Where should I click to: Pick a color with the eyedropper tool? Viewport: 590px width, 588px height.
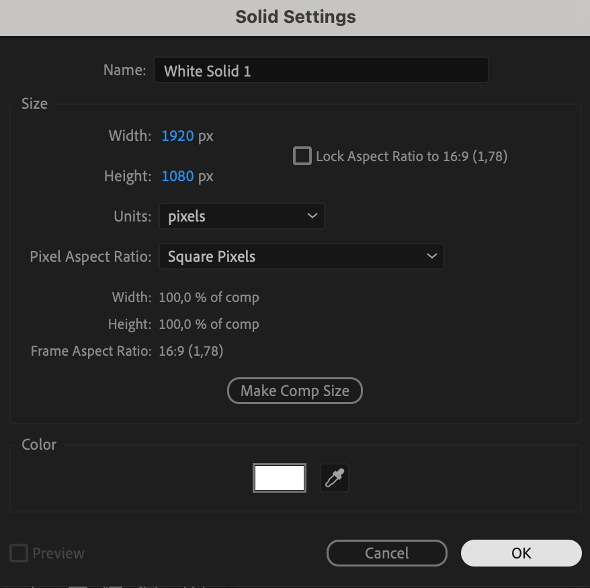335,479
